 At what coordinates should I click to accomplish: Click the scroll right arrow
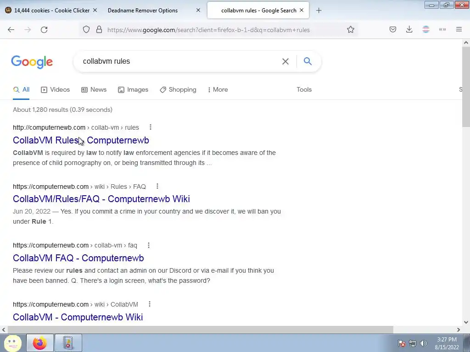[459, 330]
